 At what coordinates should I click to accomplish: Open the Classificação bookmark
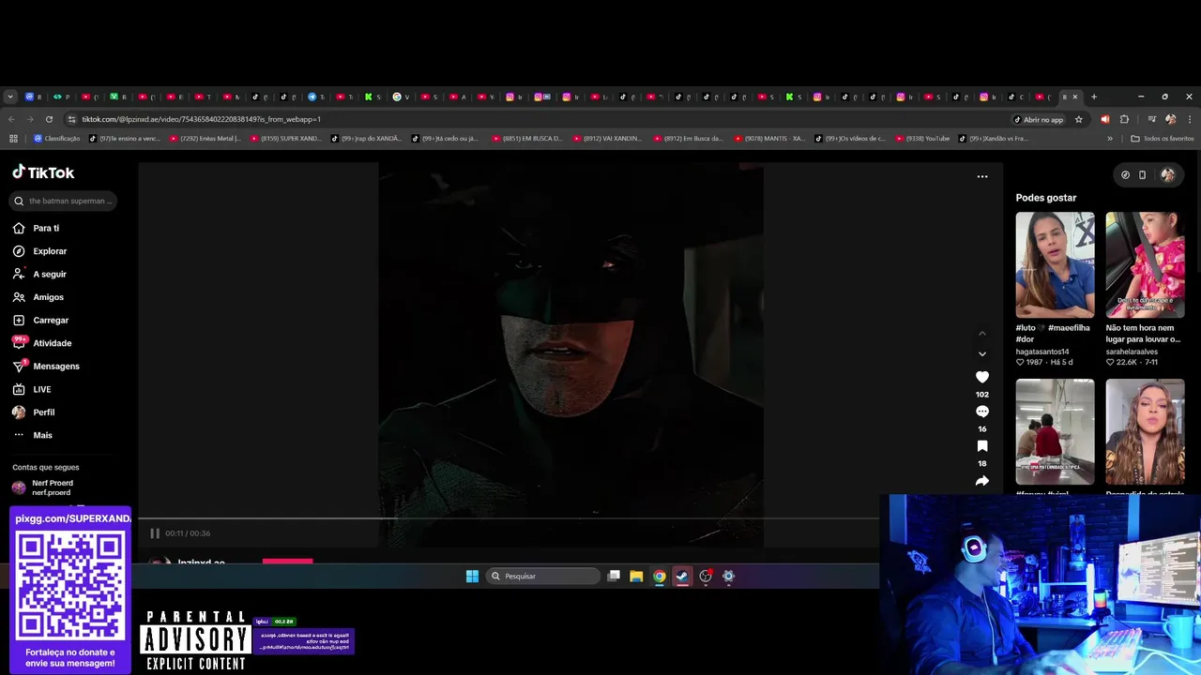[x=57, y=138]
